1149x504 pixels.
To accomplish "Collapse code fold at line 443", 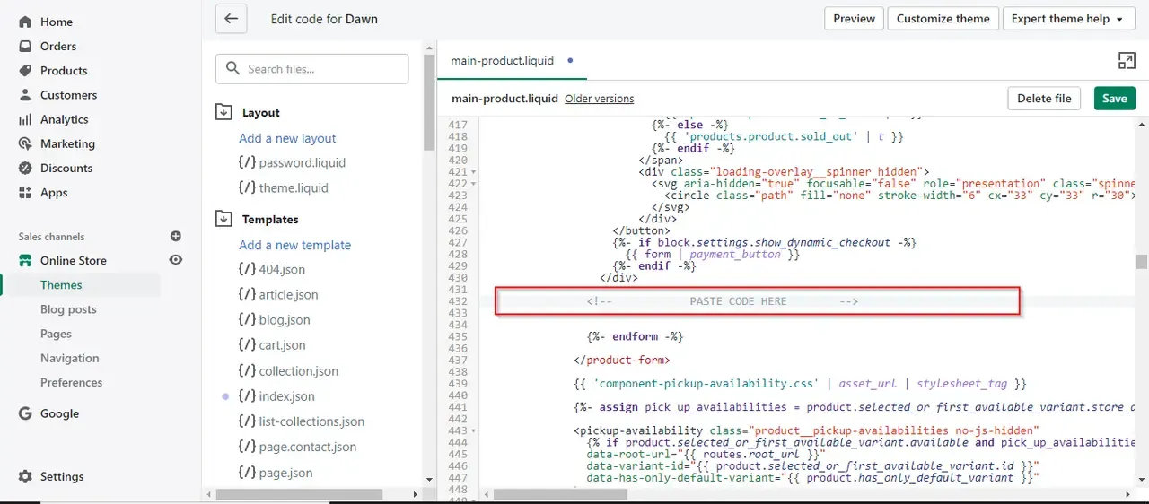I will click(x=473, y=430).
